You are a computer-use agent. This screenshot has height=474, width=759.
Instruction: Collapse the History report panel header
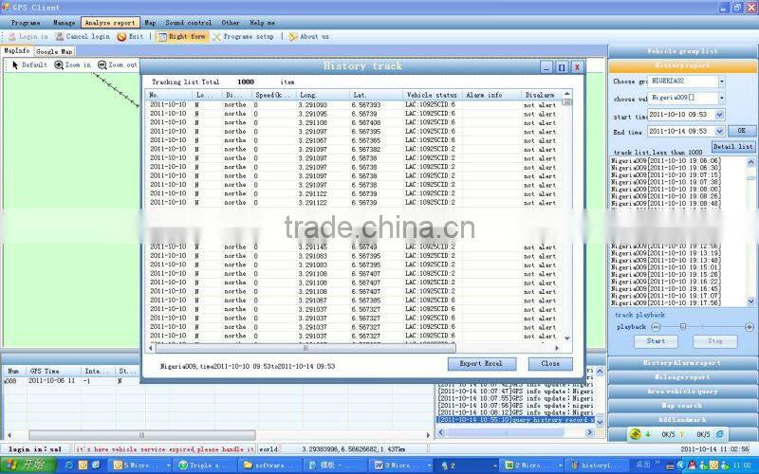point(682,65)
